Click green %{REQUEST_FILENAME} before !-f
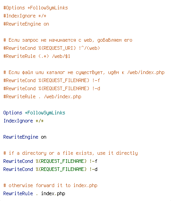Viewport: 171px width, 201px height. point(61,161)
